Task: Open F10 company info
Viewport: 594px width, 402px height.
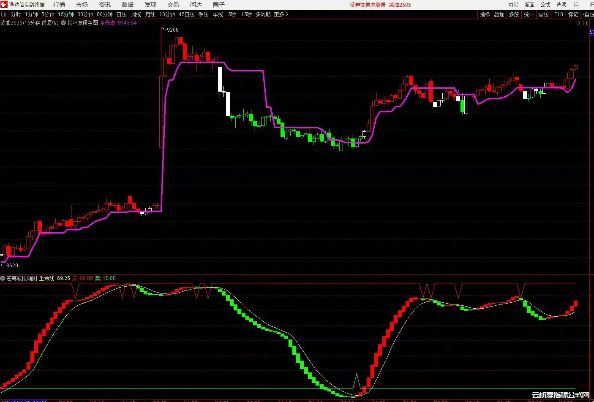Action: pos(559,14)
